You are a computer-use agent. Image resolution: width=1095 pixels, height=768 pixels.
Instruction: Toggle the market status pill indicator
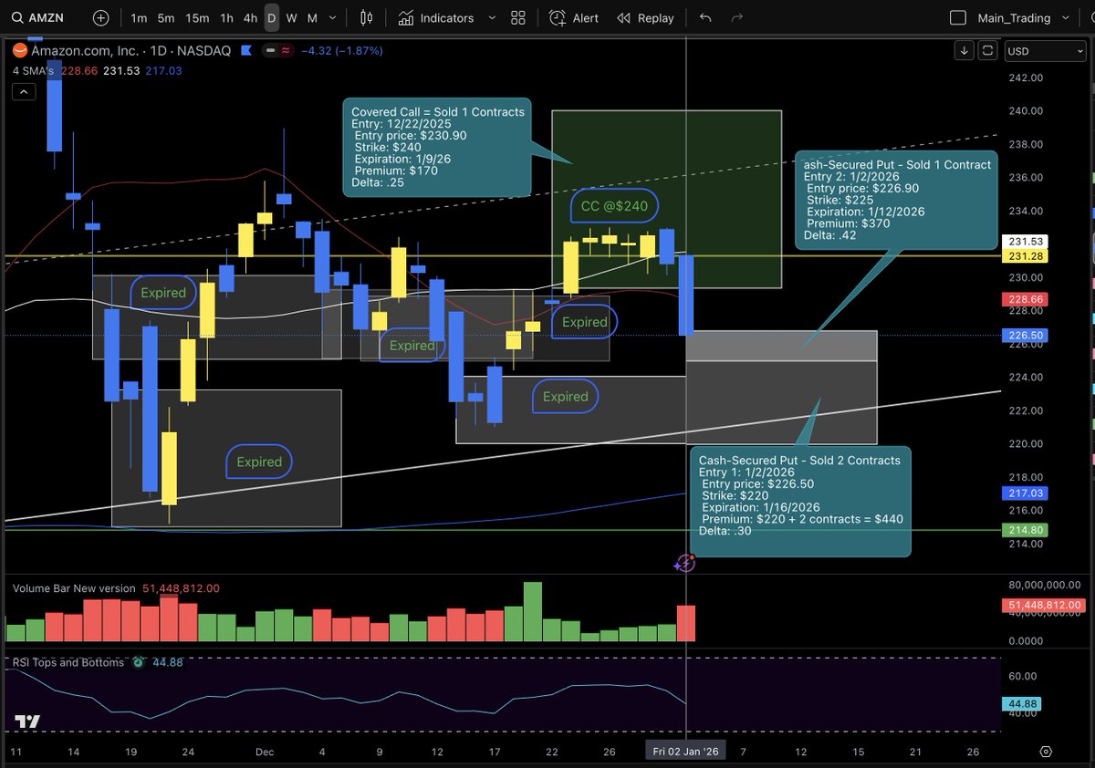coord(276,51)
